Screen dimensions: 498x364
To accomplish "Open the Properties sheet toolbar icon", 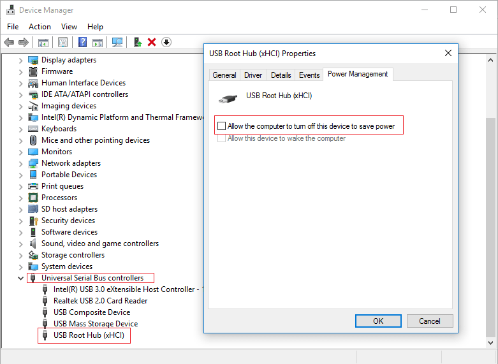I will coord(63,42).
